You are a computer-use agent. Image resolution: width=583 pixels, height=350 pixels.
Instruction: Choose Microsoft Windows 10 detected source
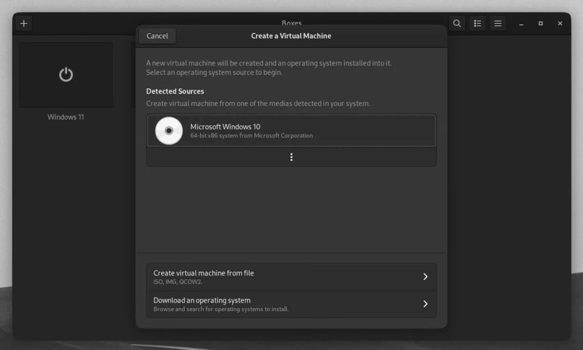(x=291, y=131)
